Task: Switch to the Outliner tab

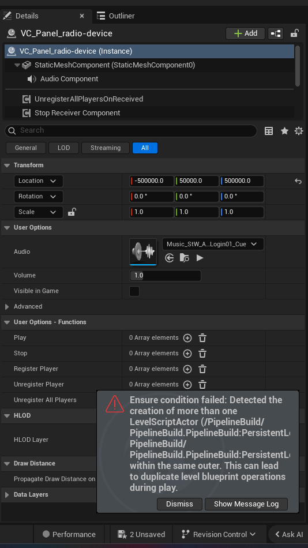Action: coord(115,16)
